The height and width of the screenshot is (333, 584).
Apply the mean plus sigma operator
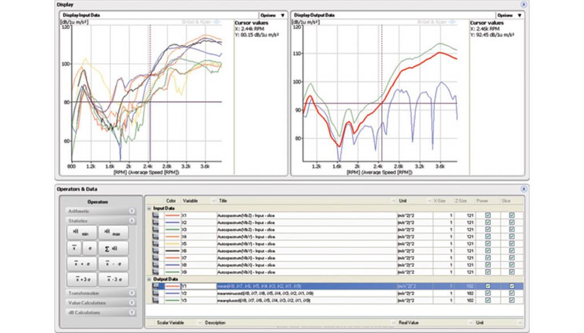coord(82,264)
